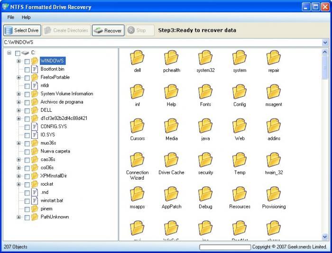Open the C:\WINDOWS path dropdown arrow
The width and height of the screenshot is (332, 253).
tap(325, 43)
